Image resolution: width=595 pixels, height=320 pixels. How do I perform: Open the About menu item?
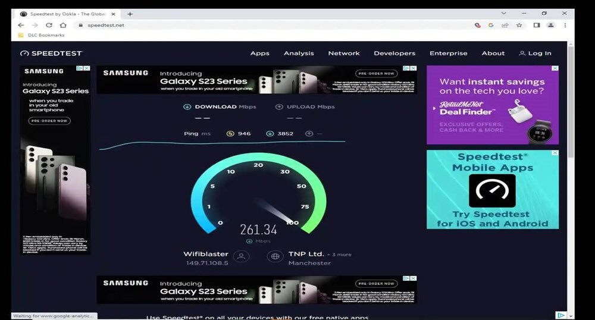493,54
